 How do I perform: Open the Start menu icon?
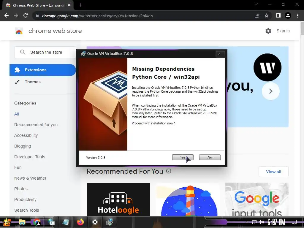pos(7,222)
